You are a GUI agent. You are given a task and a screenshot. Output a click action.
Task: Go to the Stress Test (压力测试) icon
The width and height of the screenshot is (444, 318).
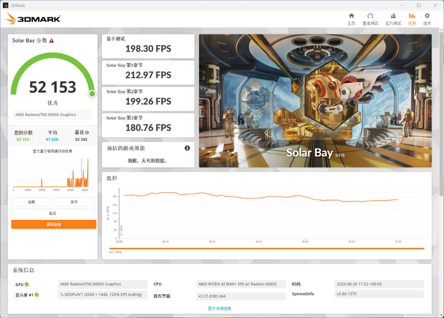click(393, 18)
